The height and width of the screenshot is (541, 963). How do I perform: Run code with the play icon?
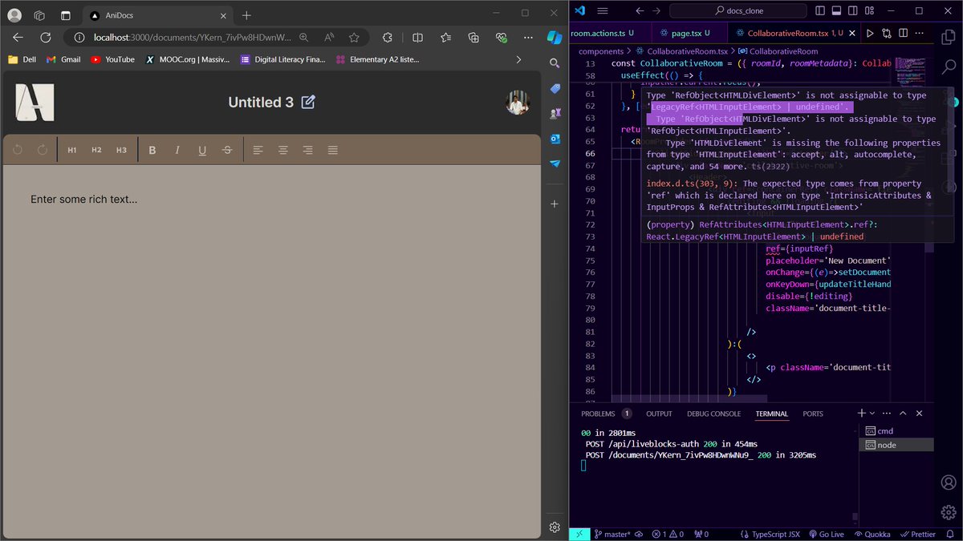click(x=870, y=33)
